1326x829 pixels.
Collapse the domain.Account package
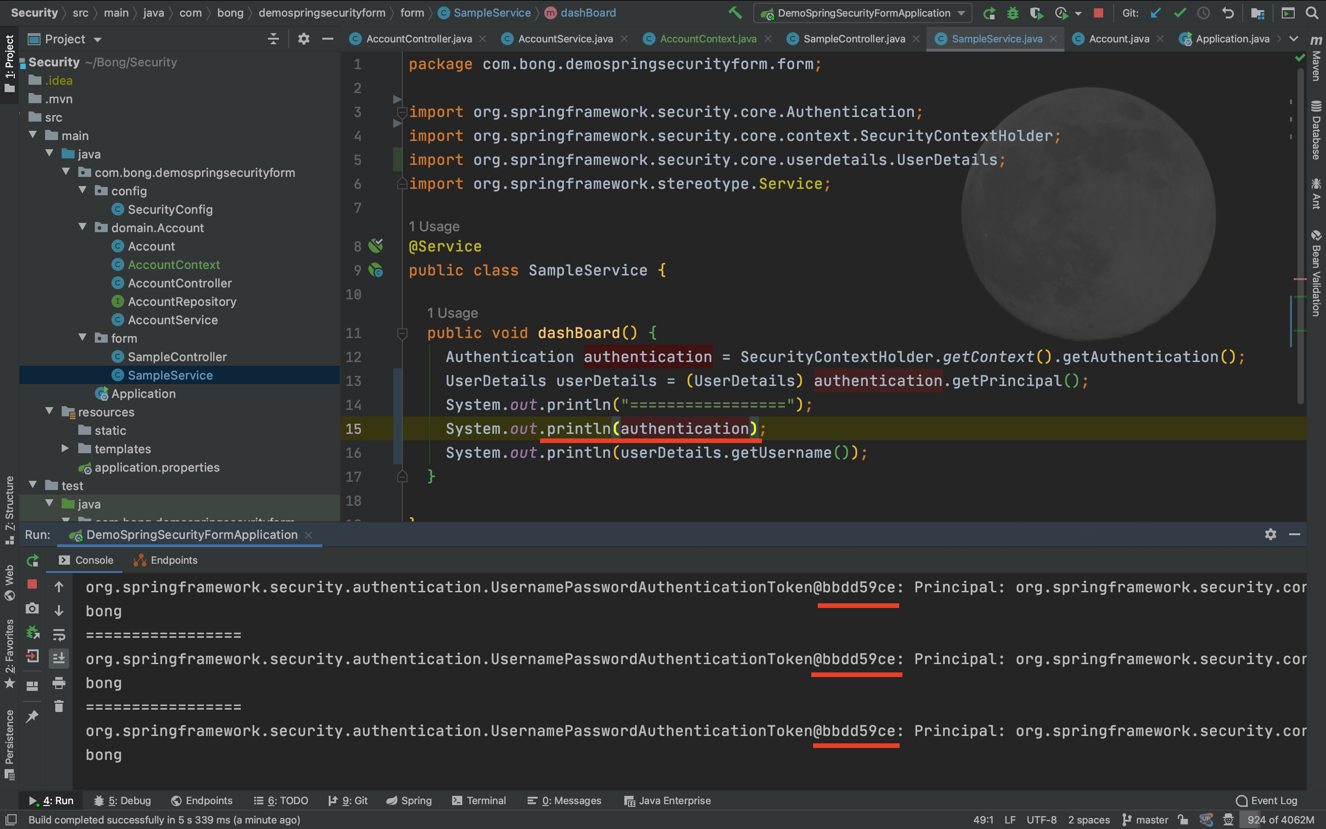tap(82, 227)
